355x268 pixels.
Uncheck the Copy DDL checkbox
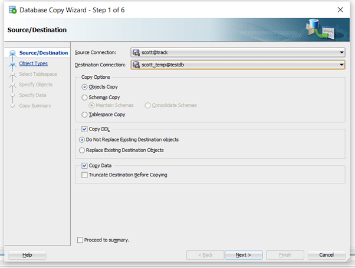[x=85, y=129]
